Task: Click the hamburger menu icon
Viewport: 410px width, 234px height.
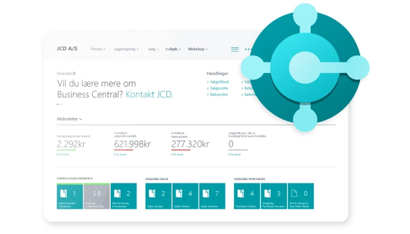Action: 235,49
